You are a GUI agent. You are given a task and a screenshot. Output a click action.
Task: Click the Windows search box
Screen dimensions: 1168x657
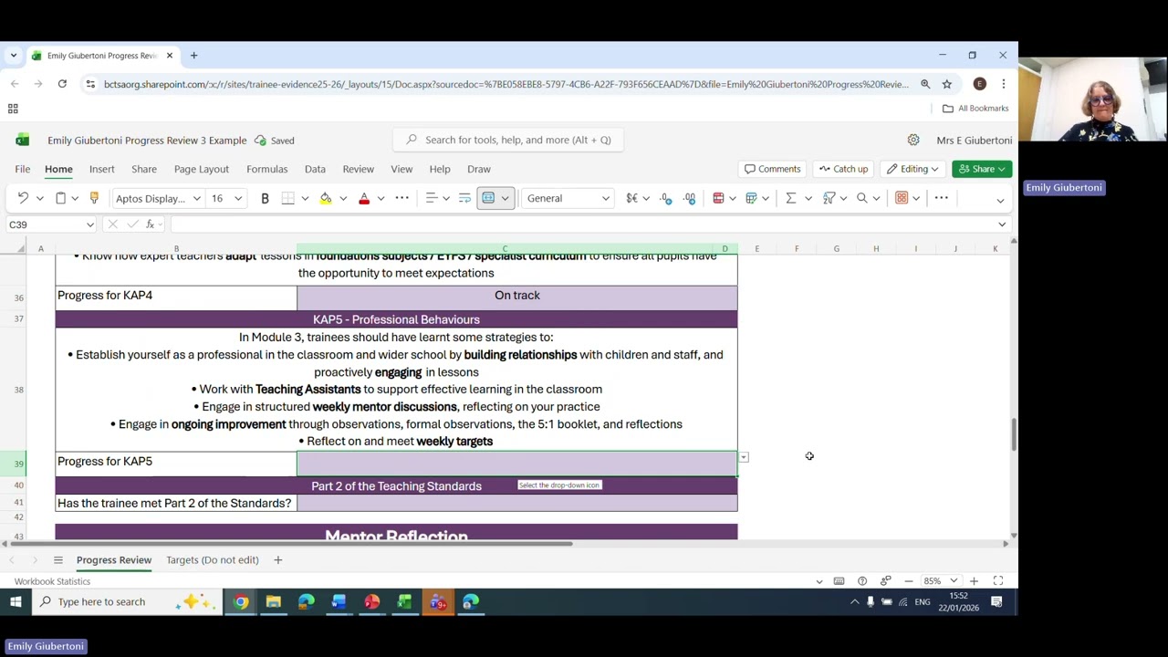tap(125, 601)
